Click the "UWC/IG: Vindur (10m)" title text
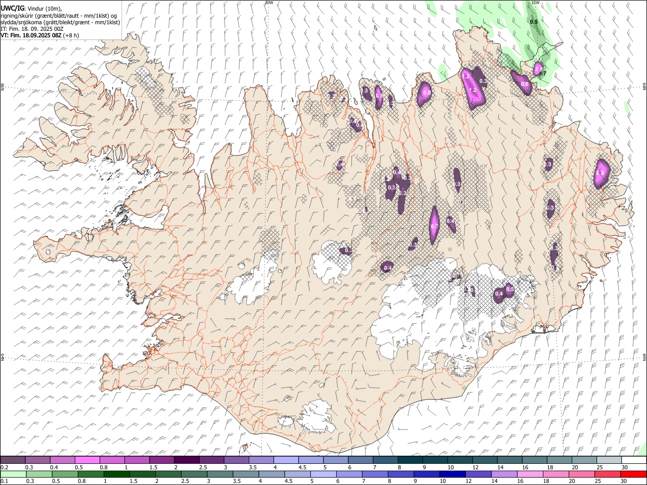Image resolution: width=647 pixels, height=485 pixels. click(31, 9)
